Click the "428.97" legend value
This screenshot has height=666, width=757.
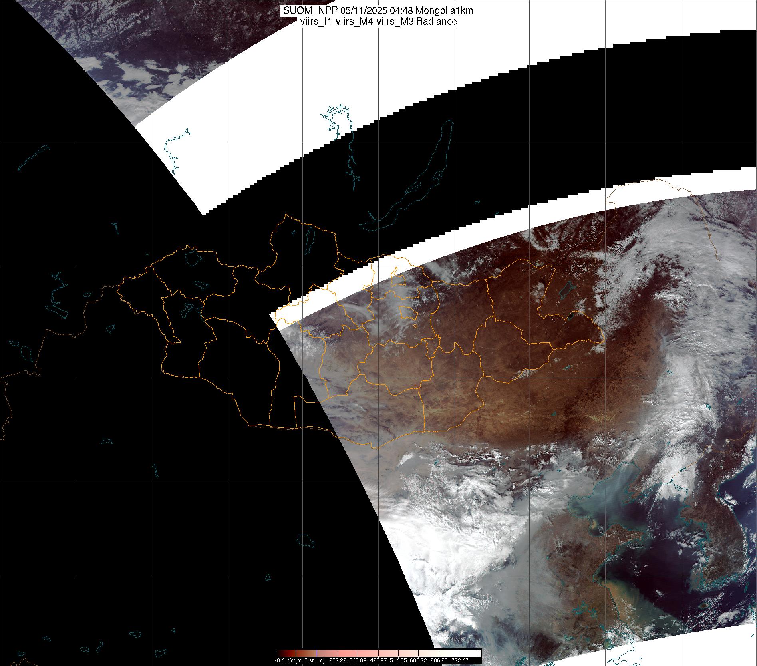378,660
